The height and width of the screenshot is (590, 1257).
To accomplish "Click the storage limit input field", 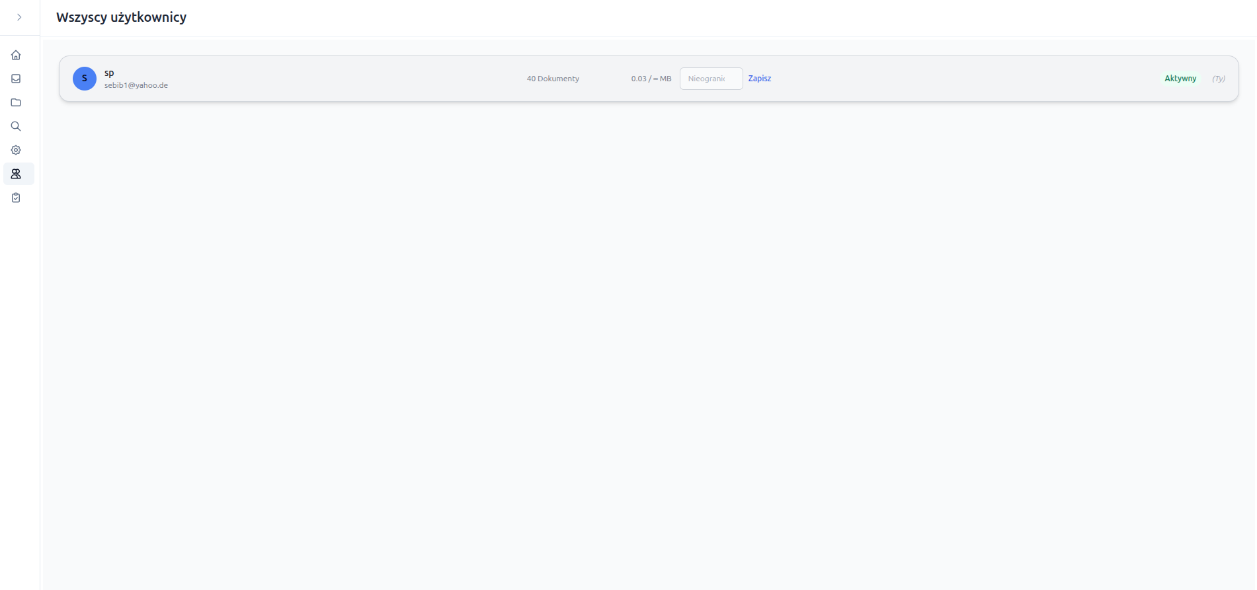I will 711,79.
